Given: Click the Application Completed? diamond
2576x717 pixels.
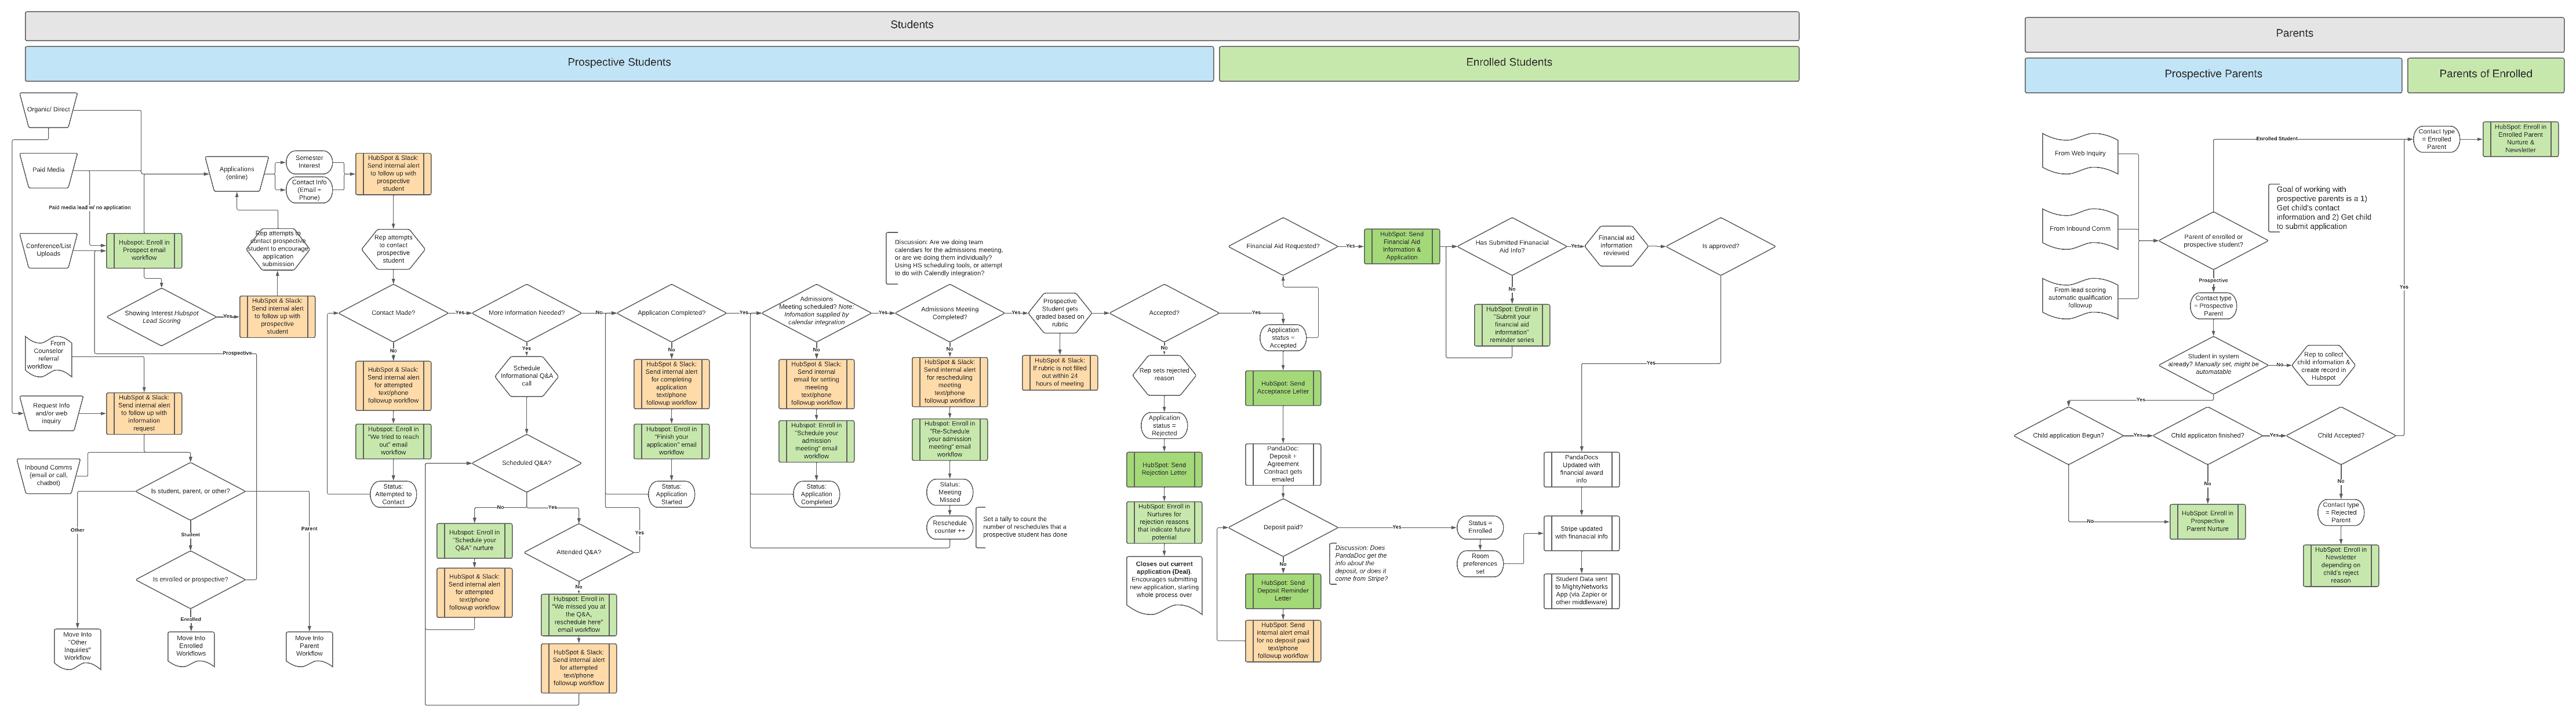Looking at the screenshot, I should pos(671,313).
